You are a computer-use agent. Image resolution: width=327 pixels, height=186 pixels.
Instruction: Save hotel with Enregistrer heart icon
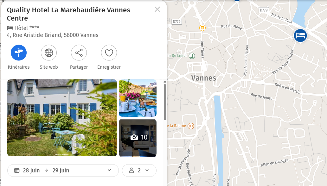point(109,53)
